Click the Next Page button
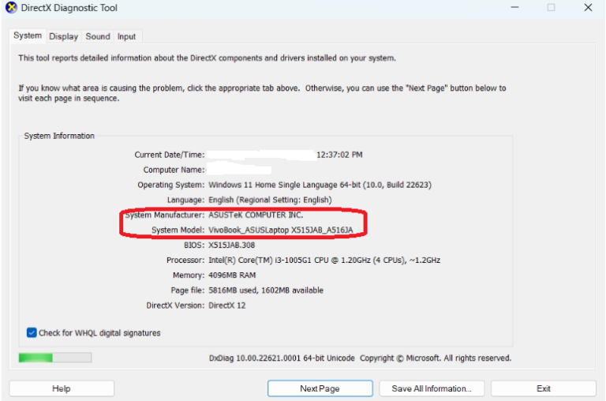606x401 pixels. [320, 388]
